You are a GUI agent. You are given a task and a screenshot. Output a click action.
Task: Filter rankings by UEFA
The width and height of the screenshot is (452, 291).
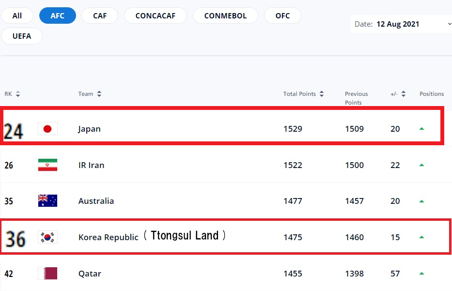tap(21, 36)
